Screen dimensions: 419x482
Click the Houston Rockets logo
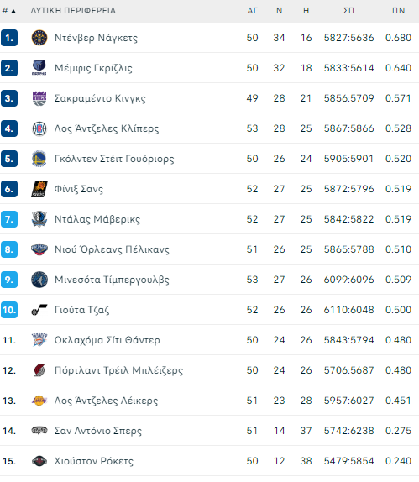point(39,461)
